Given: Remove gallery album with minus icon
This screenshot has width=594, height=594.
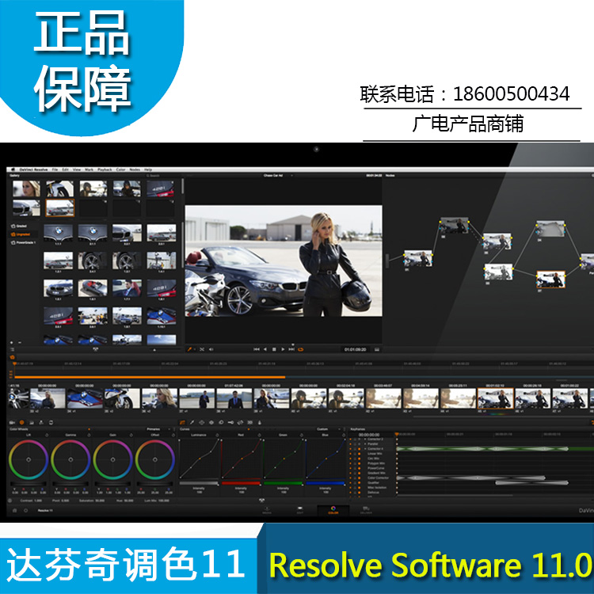Looking at the screenshot, I should tap(19, 342).
